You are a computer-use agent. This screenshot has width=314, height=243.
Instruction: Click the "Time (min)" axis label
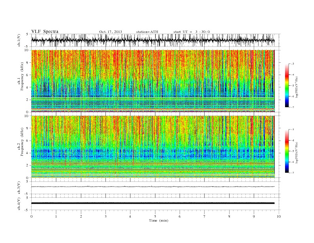tap(159, 220)
